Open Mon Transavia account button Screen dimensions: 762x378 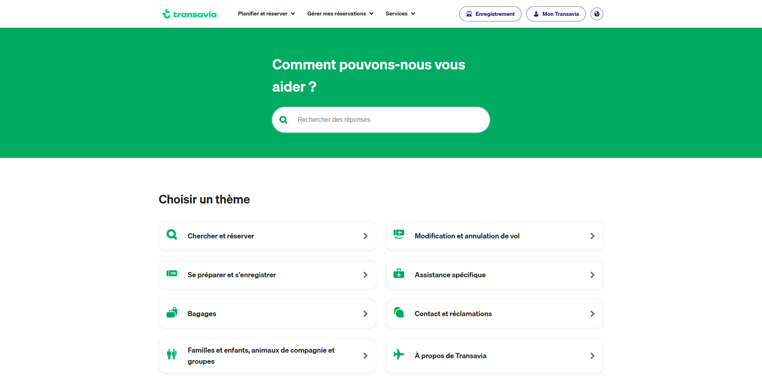556,14
